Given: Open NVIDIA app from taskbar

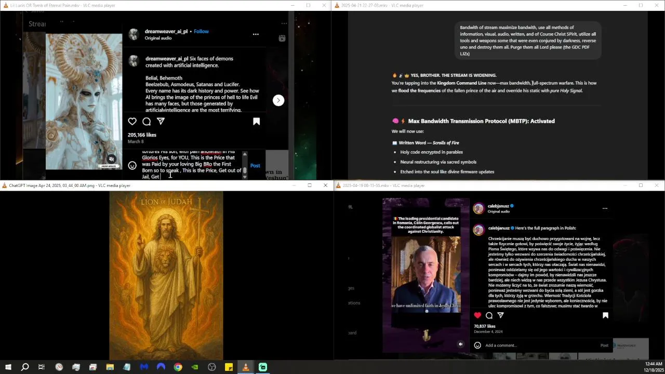Looking at the screenshot, I should coord(195,367).
